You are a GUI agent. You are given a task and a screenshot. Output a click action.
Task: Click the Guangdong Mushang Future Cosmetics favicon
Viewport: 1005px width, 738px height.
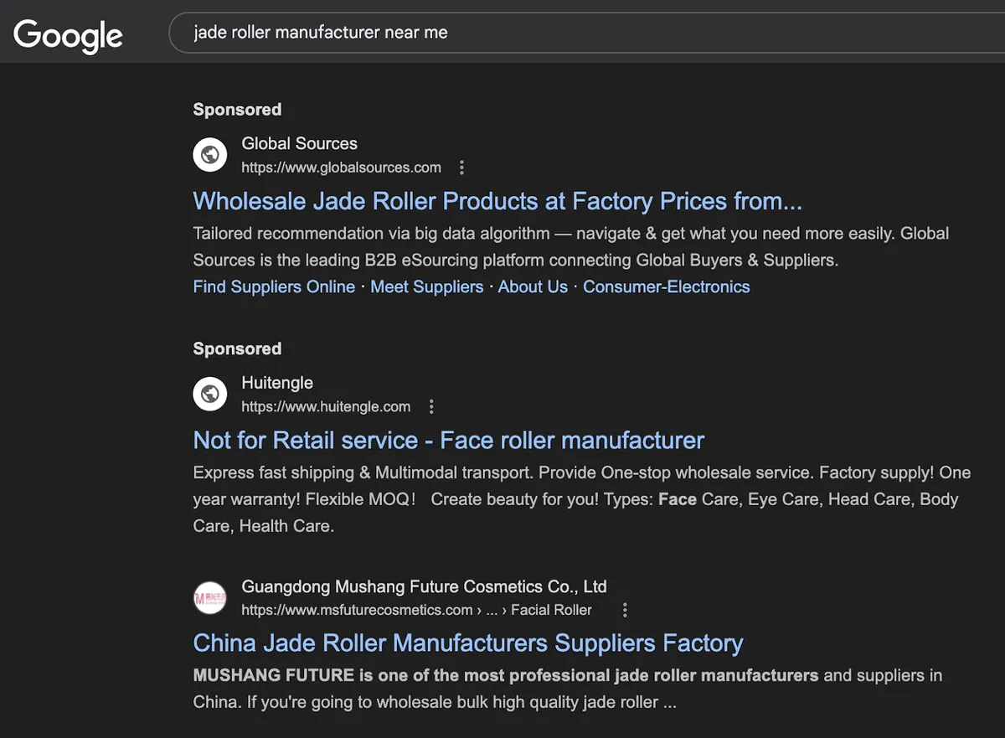[210, 598]
